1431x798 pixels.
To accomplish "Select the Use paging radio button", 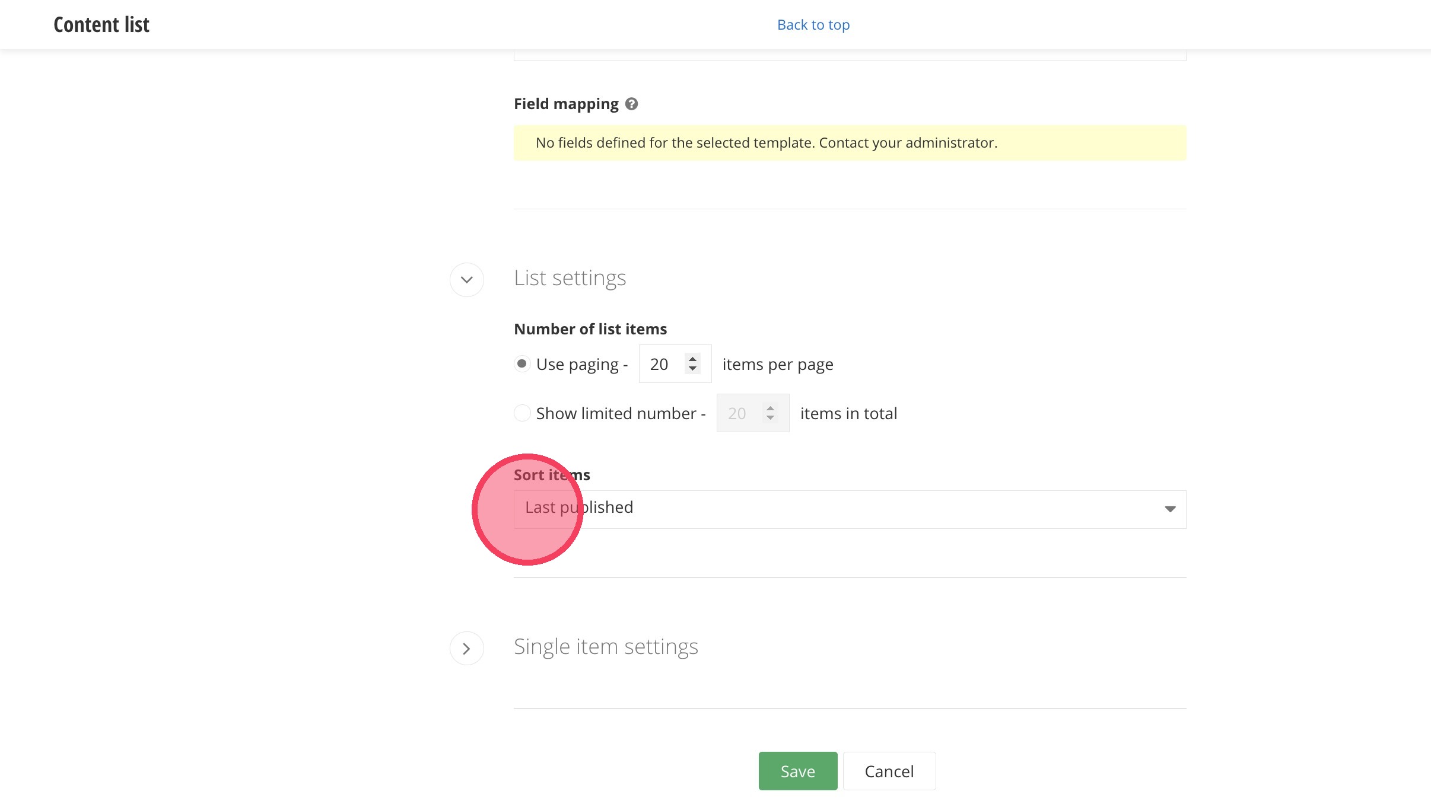I will tap(522, 363).
